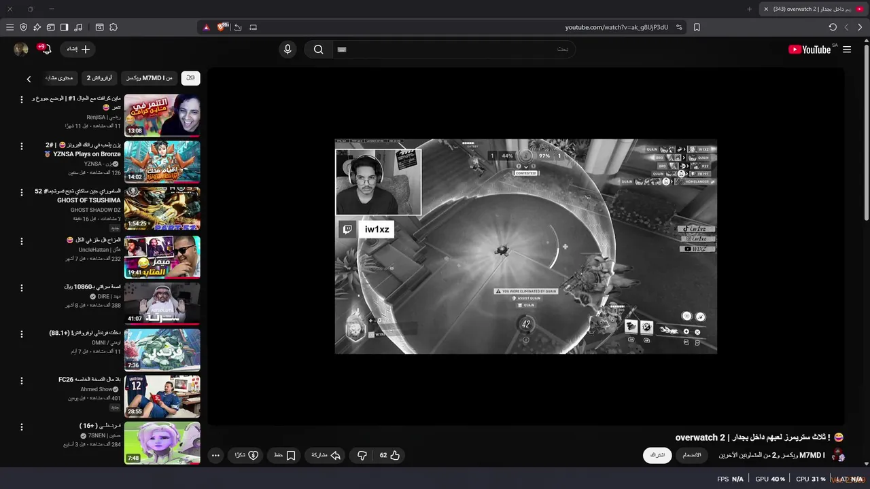Open YouTube guide hamburger menu

(847, 50)
